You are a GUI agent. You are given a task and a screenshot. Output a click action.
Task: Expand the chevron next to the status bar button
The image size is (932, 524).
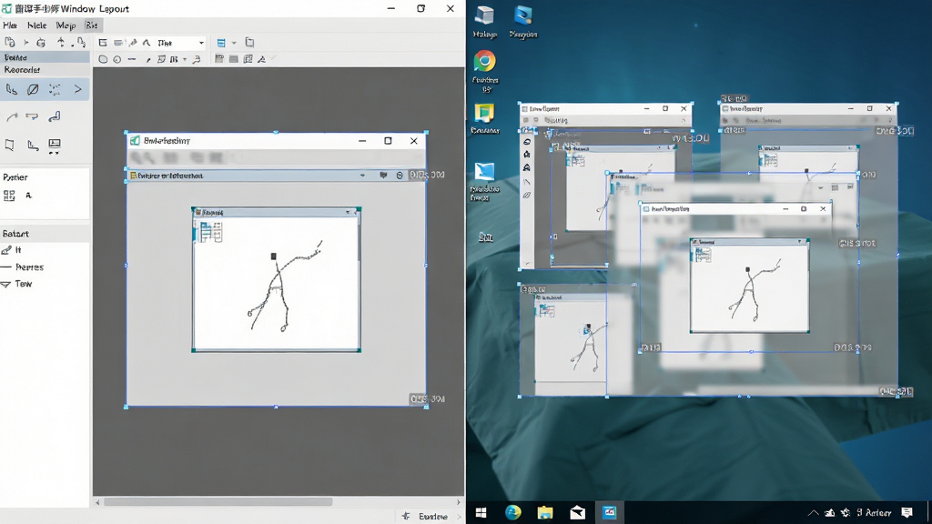[x=459, y=517]
